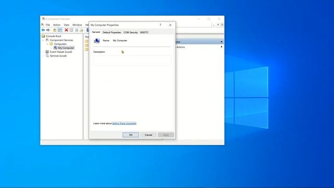334x188 pixels.
Task: Click the 'My Computer' name value text
Action: pyautogui.click(x=120, y=41)
